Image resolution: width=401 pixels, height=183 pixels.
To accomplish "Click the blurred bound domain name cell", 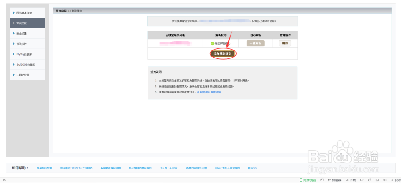I will pos(176,44).
